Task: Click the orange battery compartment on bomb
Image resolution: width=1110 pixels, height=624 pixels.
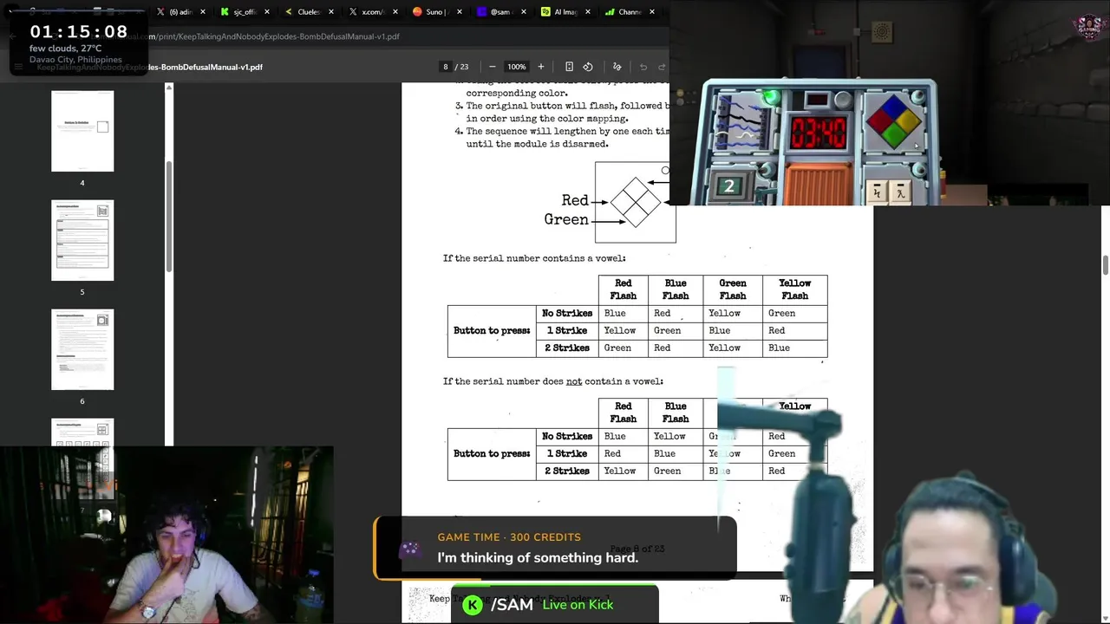Action: coord(818,185)
